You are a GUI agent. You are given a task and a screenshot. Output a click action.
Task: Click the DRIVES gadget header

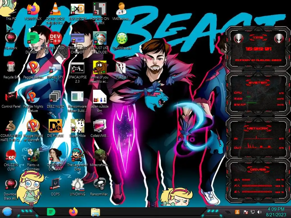point(258,169)
